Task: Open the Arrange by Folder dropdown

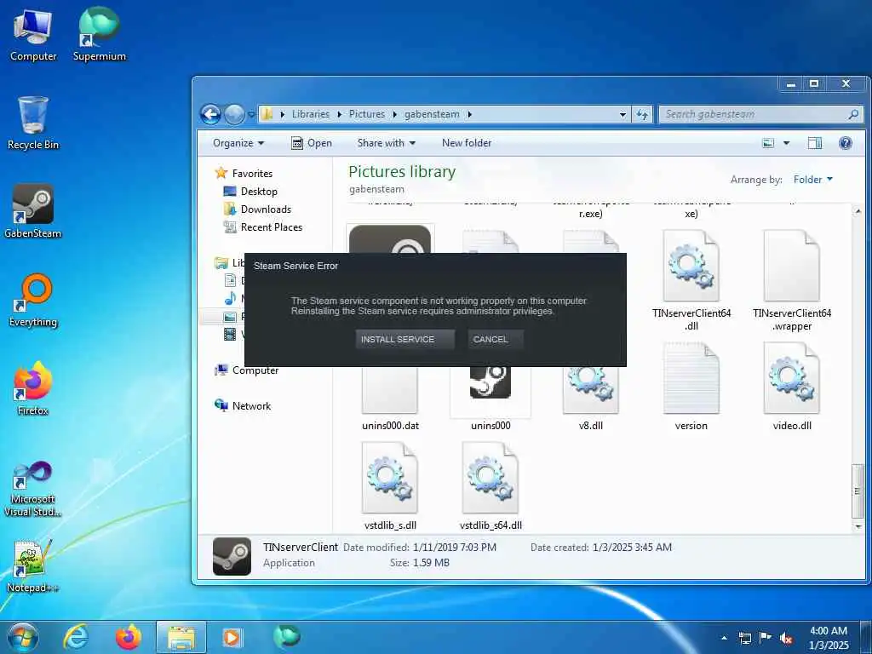Action: click(813, 179)
